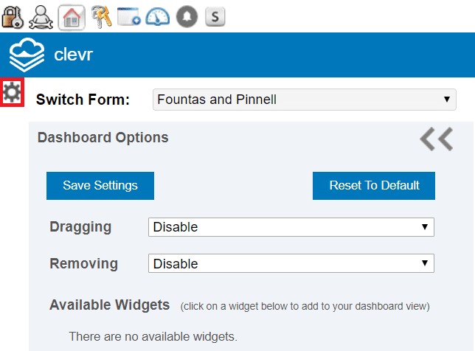
Task: Click the widget instructions hint text
Action: (x=305, y=306)
